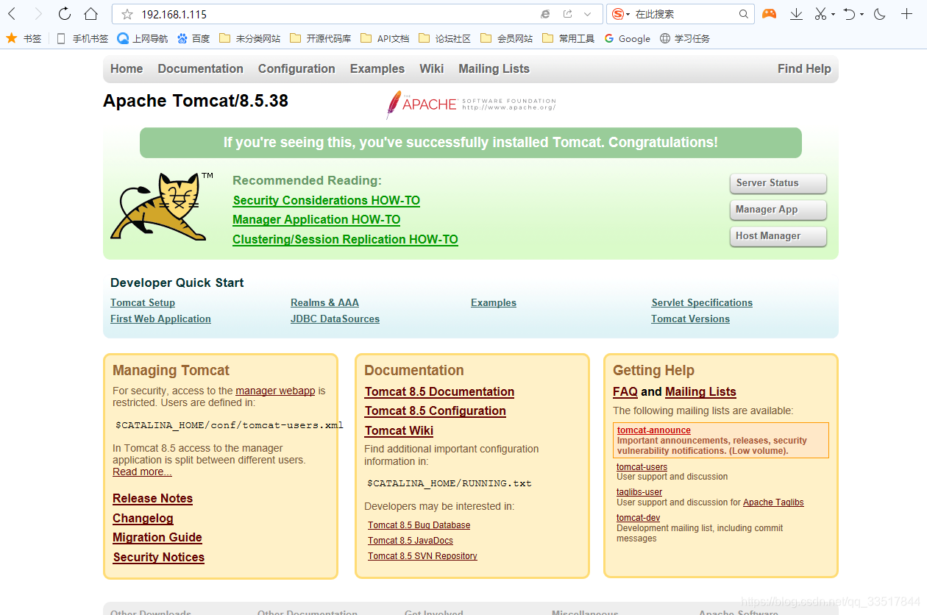This screenshot has height=615, width=927.
Task: Open the Tomcat 8.5 Bug Database link
Action: 419,525
